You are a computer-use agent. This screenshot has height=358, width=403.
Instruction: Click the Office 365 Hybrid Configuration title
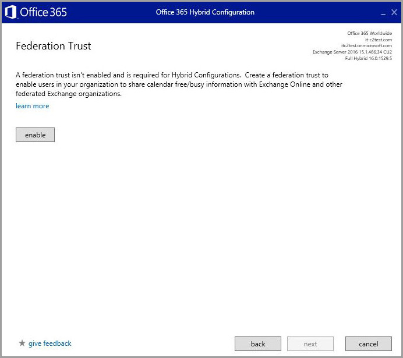click(205, 12)
